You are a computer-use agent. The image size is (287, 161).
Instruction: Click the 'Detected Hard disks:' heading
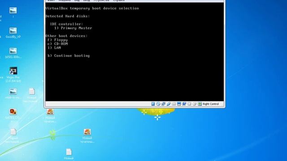[x=68, y=16]
